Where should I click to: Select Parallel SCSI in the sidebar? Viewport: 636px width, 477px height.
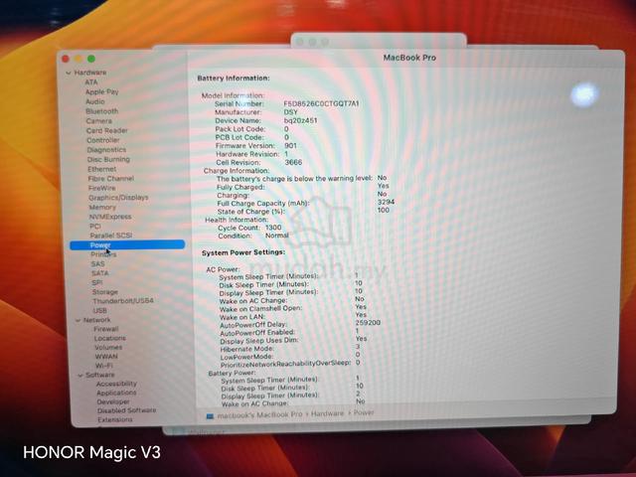111,236
